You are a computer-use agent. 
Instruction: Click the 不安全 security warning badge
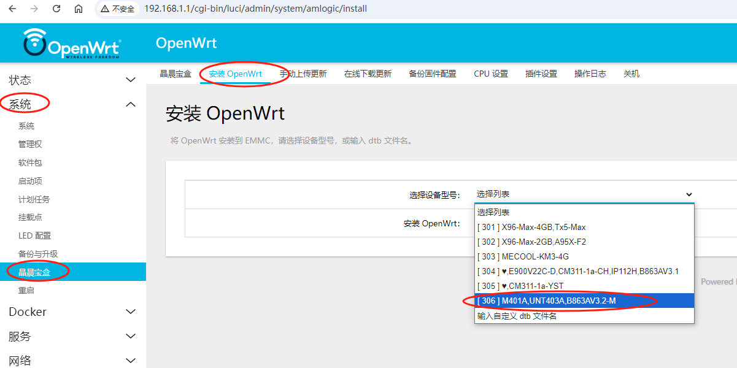pyautogui.click(x=118, y=9)
